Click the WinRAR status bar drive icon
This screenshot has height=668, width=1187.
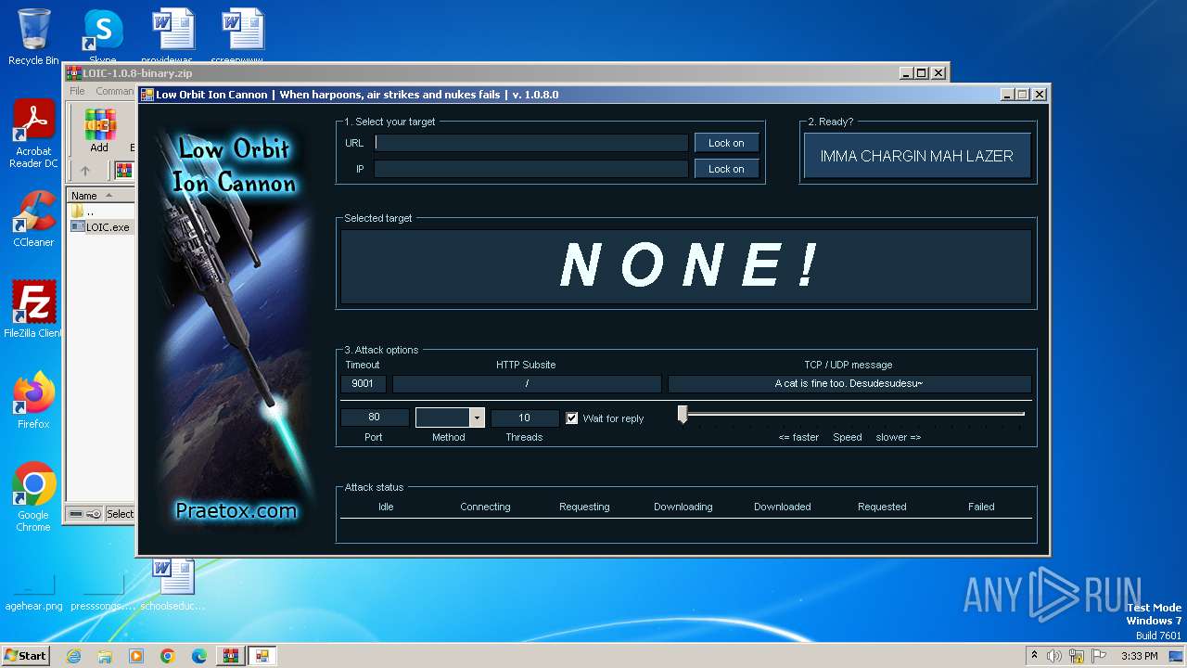pyautogui.click(x=76, y=514)
